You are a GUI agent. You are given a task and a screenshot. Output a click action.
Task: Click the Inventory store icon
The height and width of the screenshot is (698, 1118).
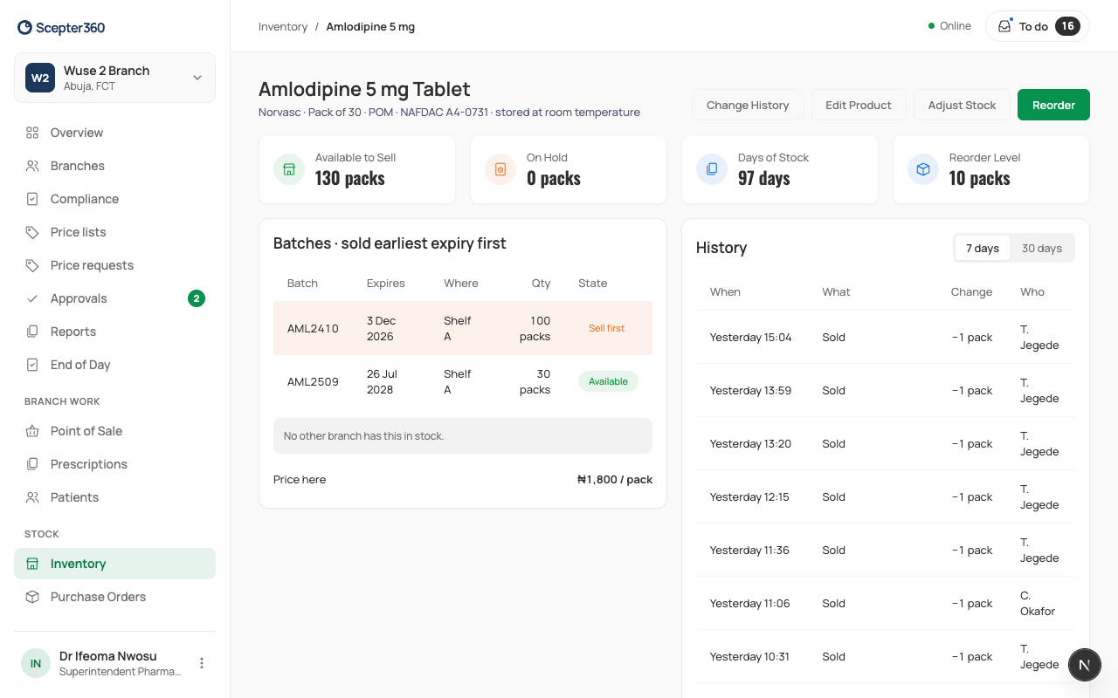click(32, 564)
